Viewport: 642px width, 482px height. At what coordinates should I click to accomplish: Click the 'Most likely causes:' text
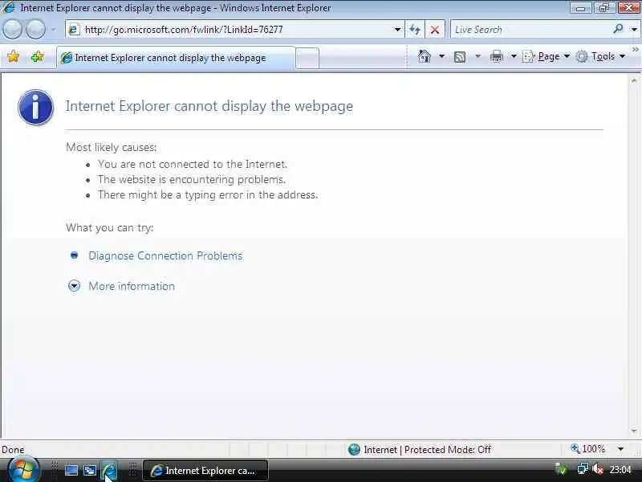[111, 147]
